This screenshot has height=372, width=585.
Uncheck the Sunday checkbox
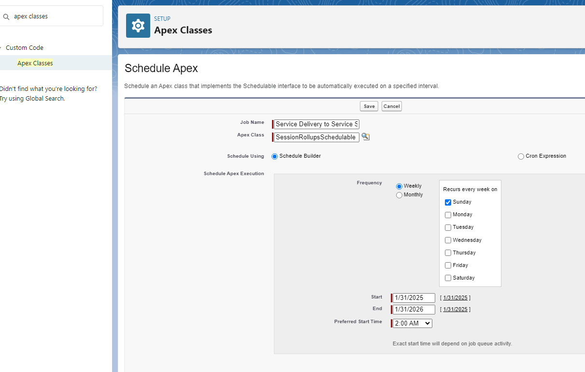(448, 203)
